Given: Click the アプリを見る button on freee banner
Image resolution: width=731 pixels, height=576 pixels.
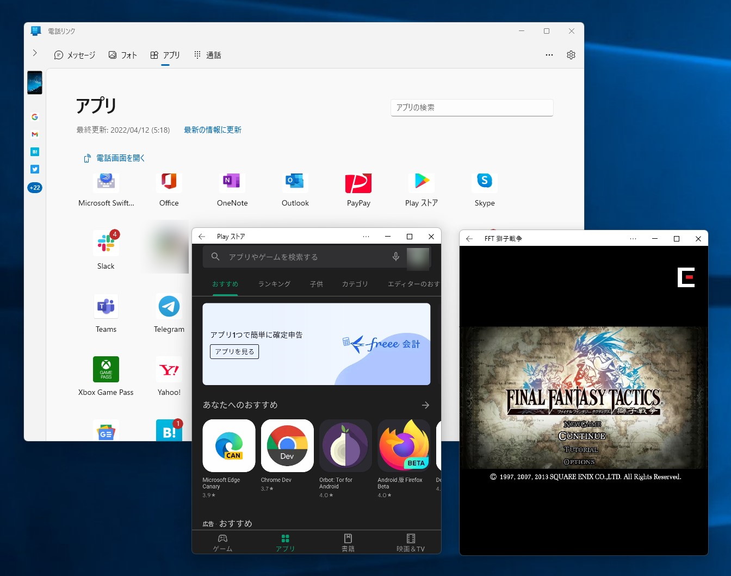Looking at the screenshot, I should click(234, 352).
